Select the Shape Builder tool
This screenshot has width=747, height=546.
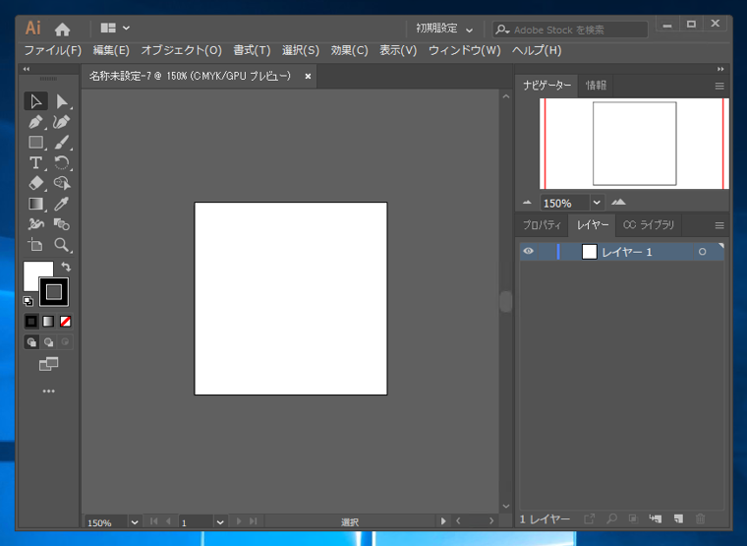tap(62, 183)
